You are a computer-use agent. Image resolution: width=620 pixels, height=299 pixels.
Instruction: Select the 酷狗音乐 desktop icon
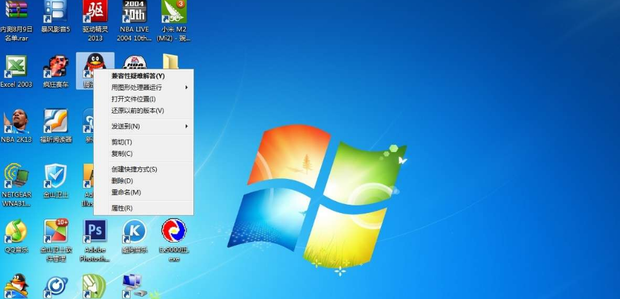[x=134, y=232]
